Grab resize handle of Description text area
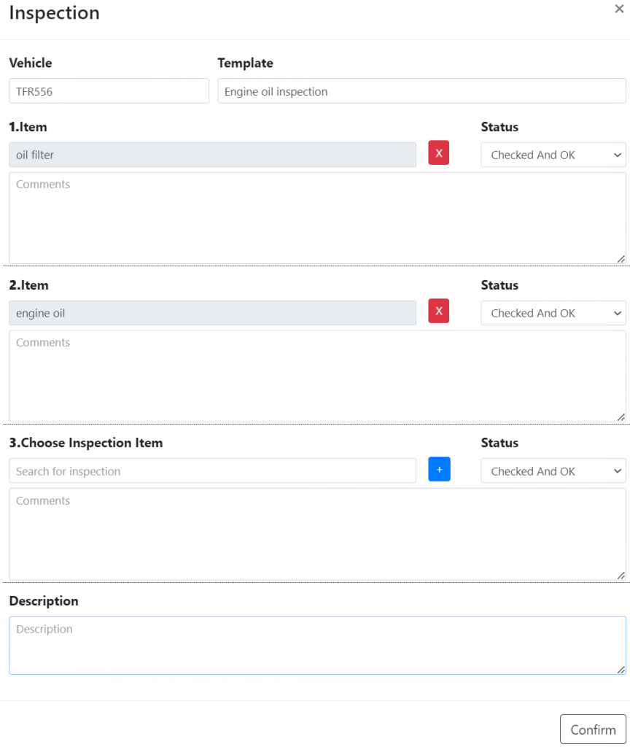 (x=621, y=670)
